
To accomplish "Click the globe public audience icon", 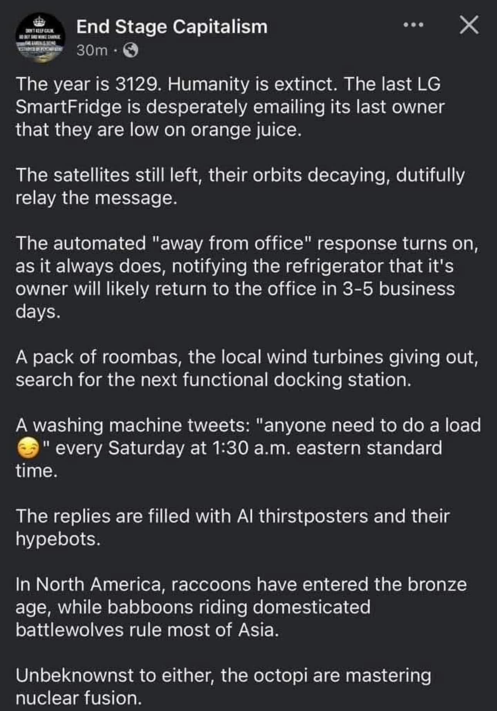I will 130,50.
